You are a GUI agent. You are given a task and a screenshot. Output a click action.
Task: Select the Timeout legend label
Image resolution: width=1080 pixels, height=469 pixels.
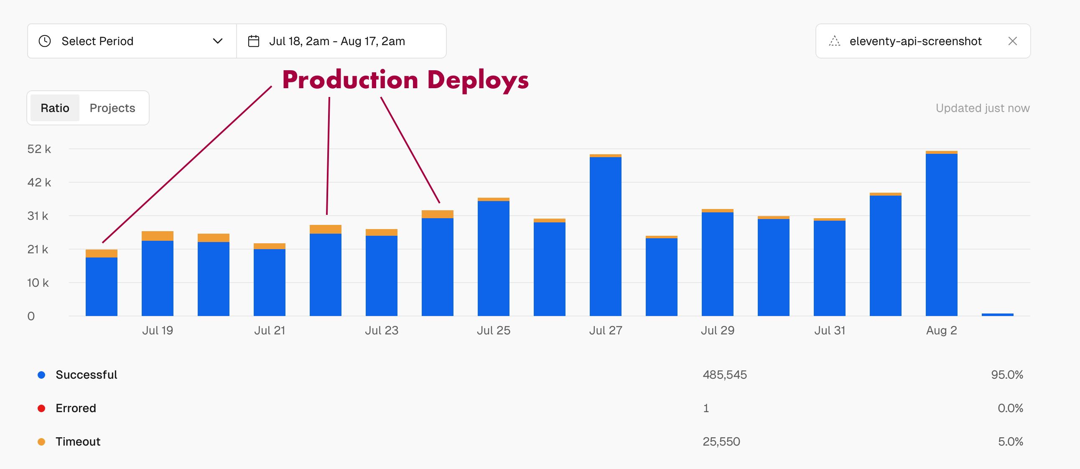[x=78, y=442]
